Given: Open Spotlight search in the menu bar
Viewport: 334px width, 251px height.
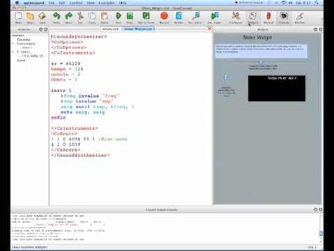Looking at the screenshot, I should coord(317,3).
